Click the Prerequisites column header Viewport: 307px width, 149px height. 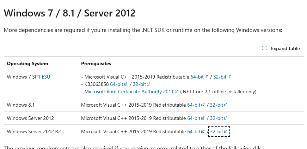(x=96, y=63)
